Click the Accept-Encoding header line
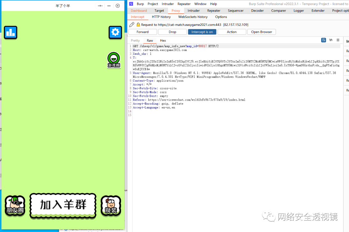Viewport: 349px width, 232px height. tap(158, 104)
